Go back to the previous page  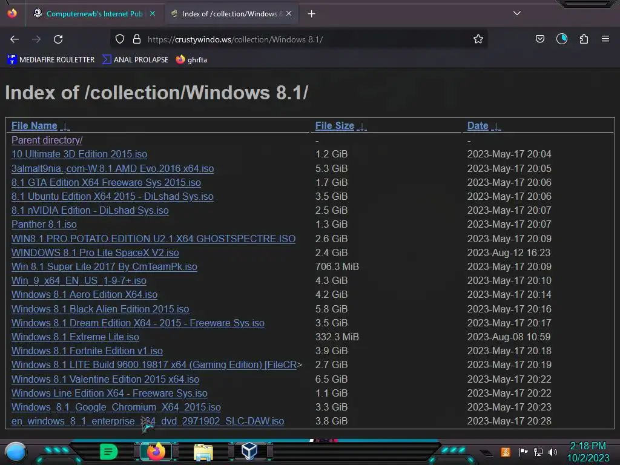[15, 39]
